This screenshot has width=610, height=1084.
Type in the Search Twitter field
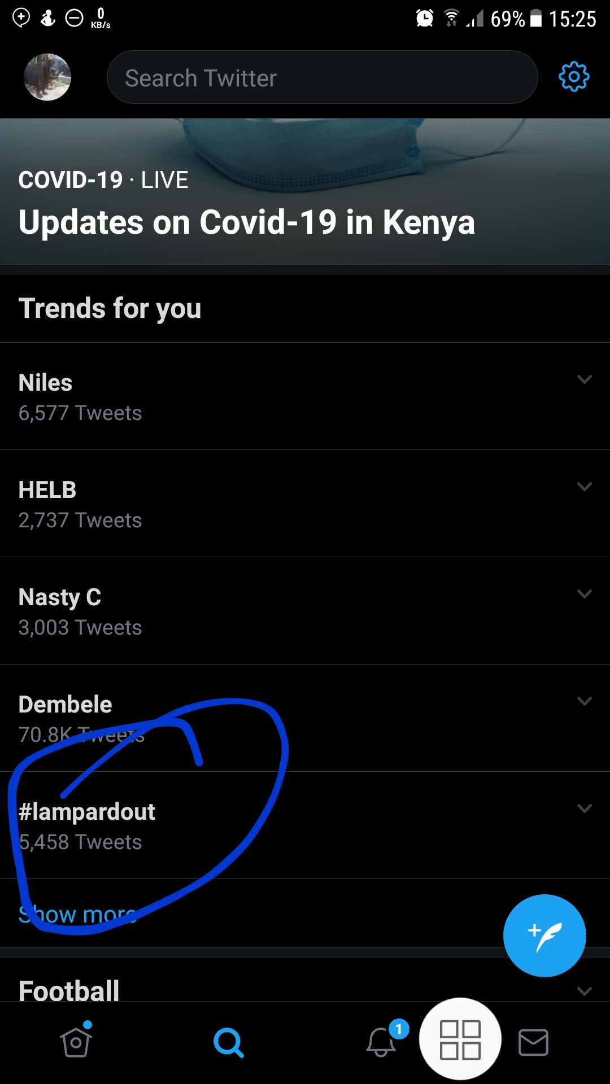pyautogui.click(x=322, y=77)
